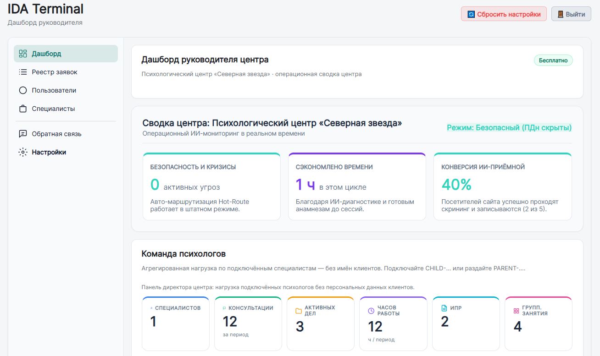Click the Сводка центра heading
Screen dimensions: 600x356
pyautogui.click(x=272, y=123)
